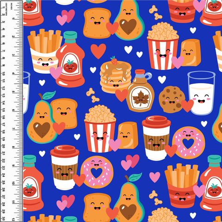Select the coffee cup holding hands with the donut beside the cheese wedge
This screenshot has width=222, height=222.
(156, 138)
